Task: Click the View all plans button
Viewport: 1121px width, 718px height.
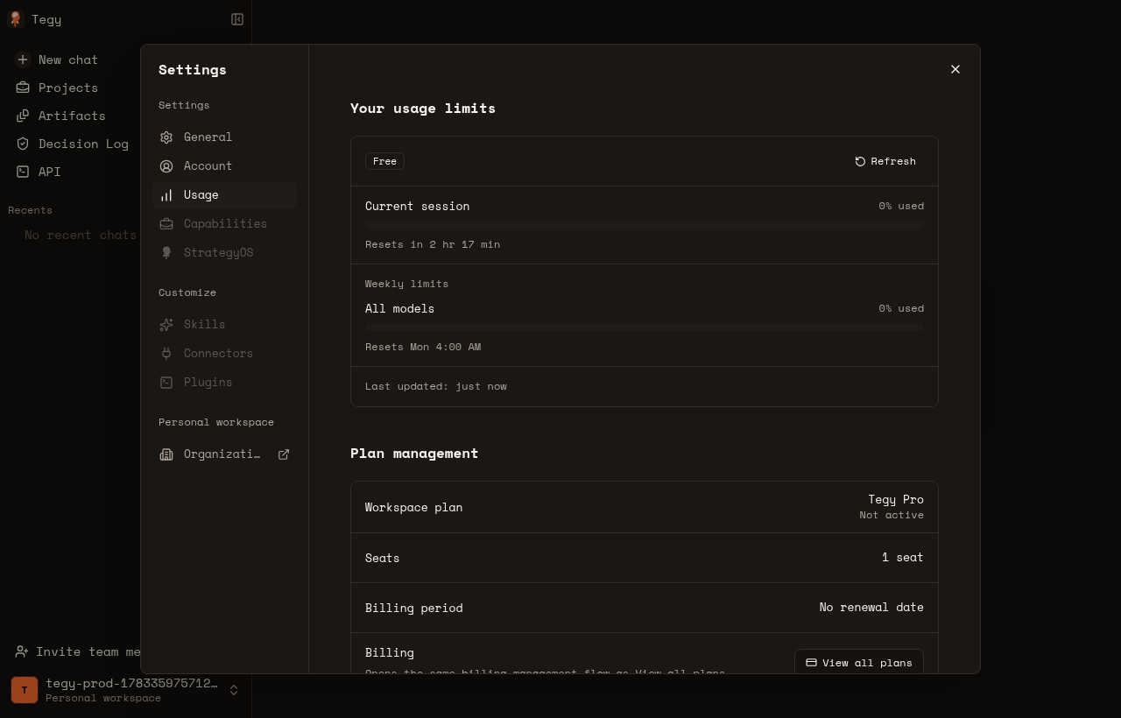Action: coord(859,662)
